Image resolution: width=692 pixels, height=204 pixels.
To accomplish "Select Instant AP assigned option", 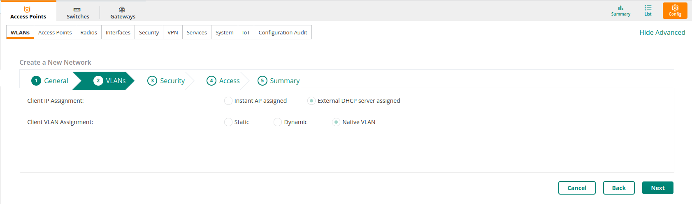I will click(x=228, y=101).
